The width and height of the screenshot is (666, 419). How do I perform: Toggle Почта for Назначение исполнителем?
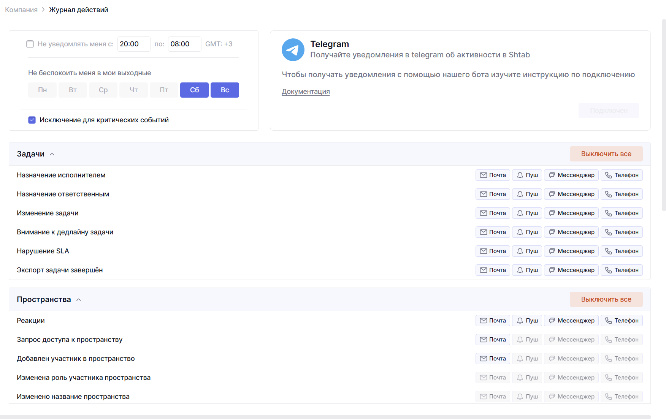pos(492,175)
